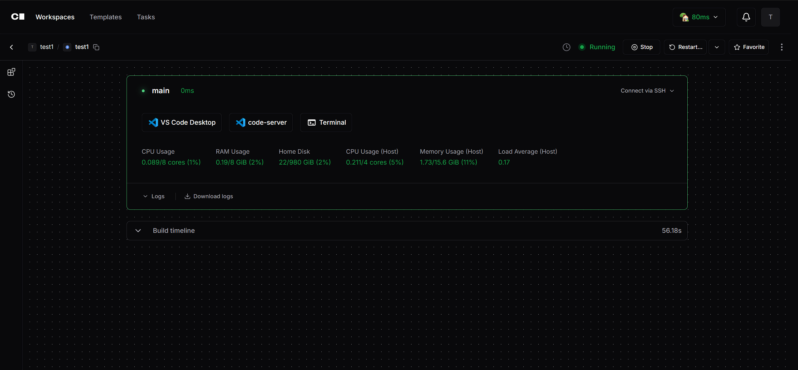Go to the Templates tab
Viewport: 798px width, 370px height.
pyautogui.click(x=106, y=17)
